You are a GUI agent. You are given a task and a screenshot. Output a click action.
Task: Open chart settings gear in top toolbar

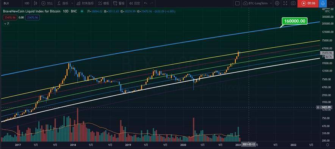point(277,3)
